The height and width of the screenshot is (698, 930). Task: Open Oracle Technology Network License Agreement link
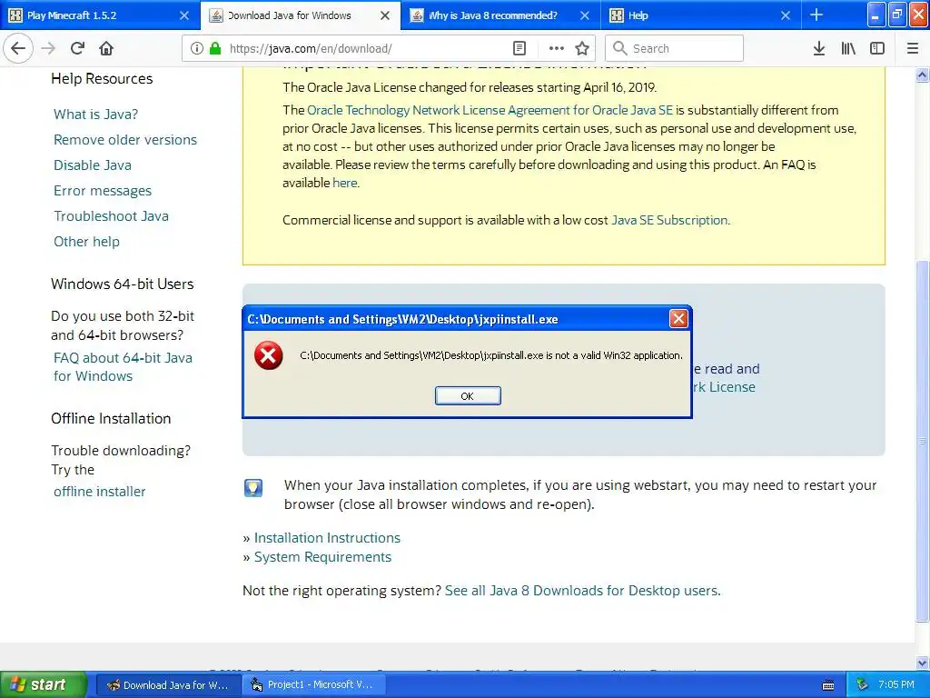pos(490,110)
